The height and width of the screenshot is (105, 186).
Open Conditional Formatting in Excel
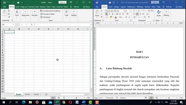(51, 11)
